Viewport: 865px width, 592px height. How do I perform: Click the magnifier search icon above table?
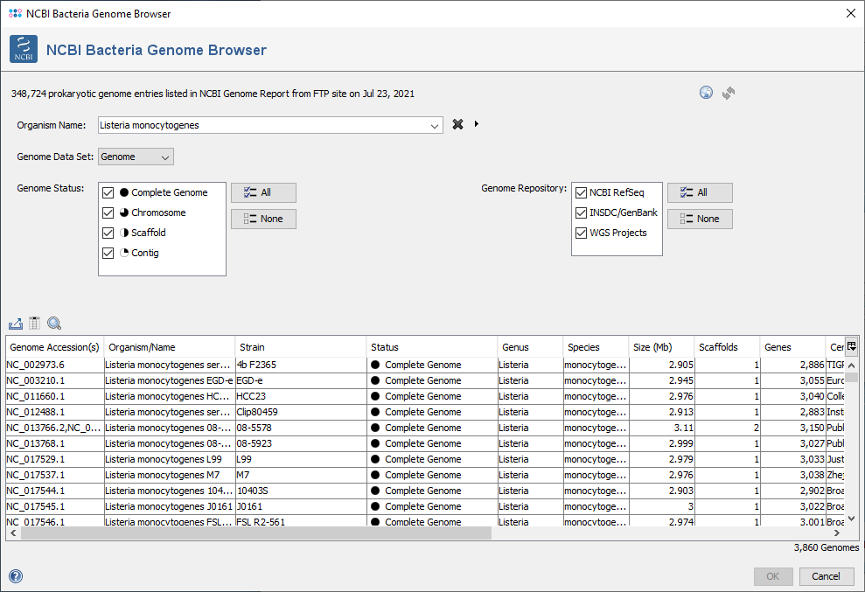(x=54, y=324)
